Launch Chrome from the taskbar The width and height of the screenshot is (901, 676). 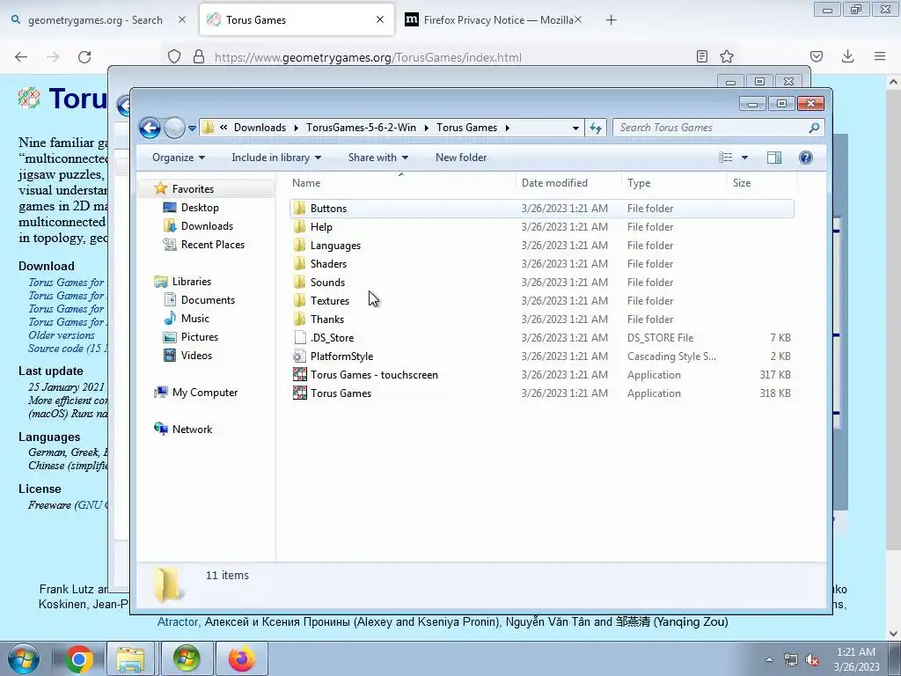[x=78, y=659]
